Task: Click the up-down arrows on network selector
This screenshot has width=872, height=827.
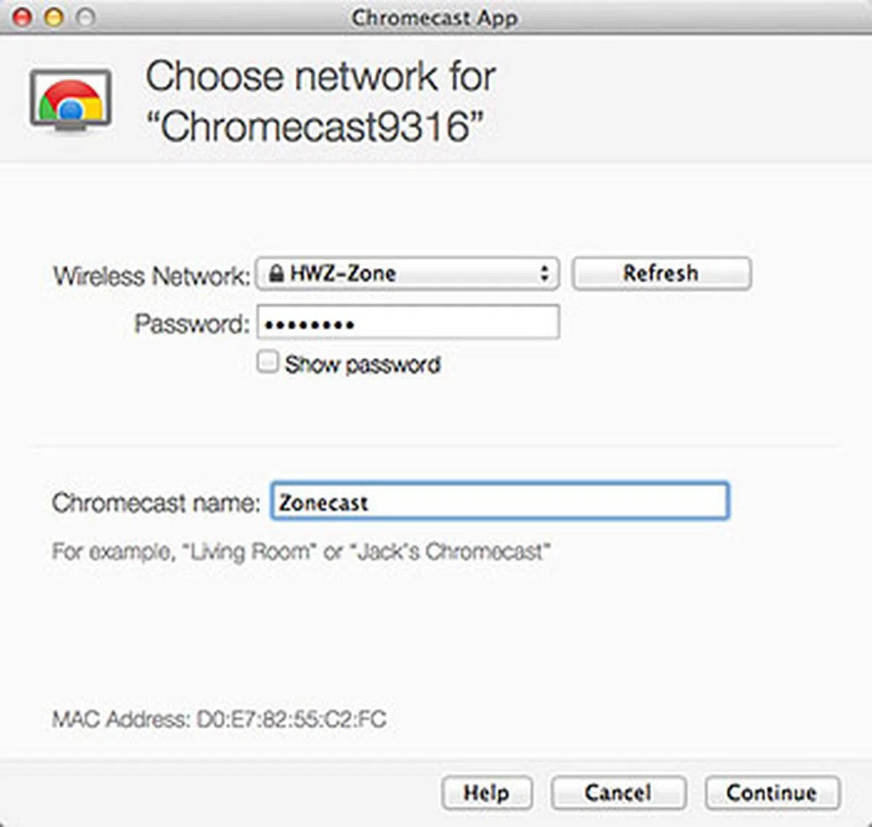Action: tap(544, 274)
